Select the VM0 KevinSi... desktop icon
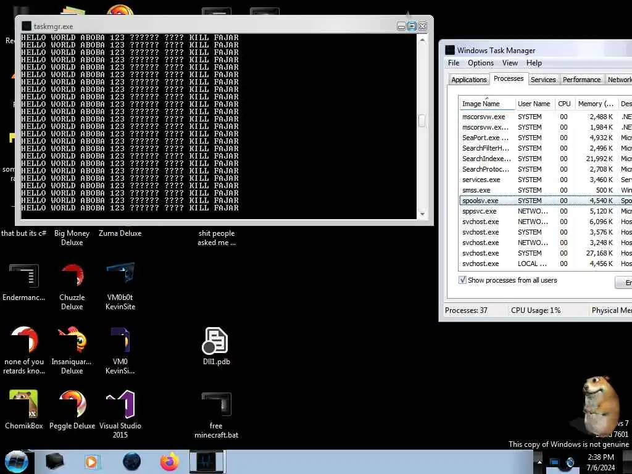 (120, 351)
